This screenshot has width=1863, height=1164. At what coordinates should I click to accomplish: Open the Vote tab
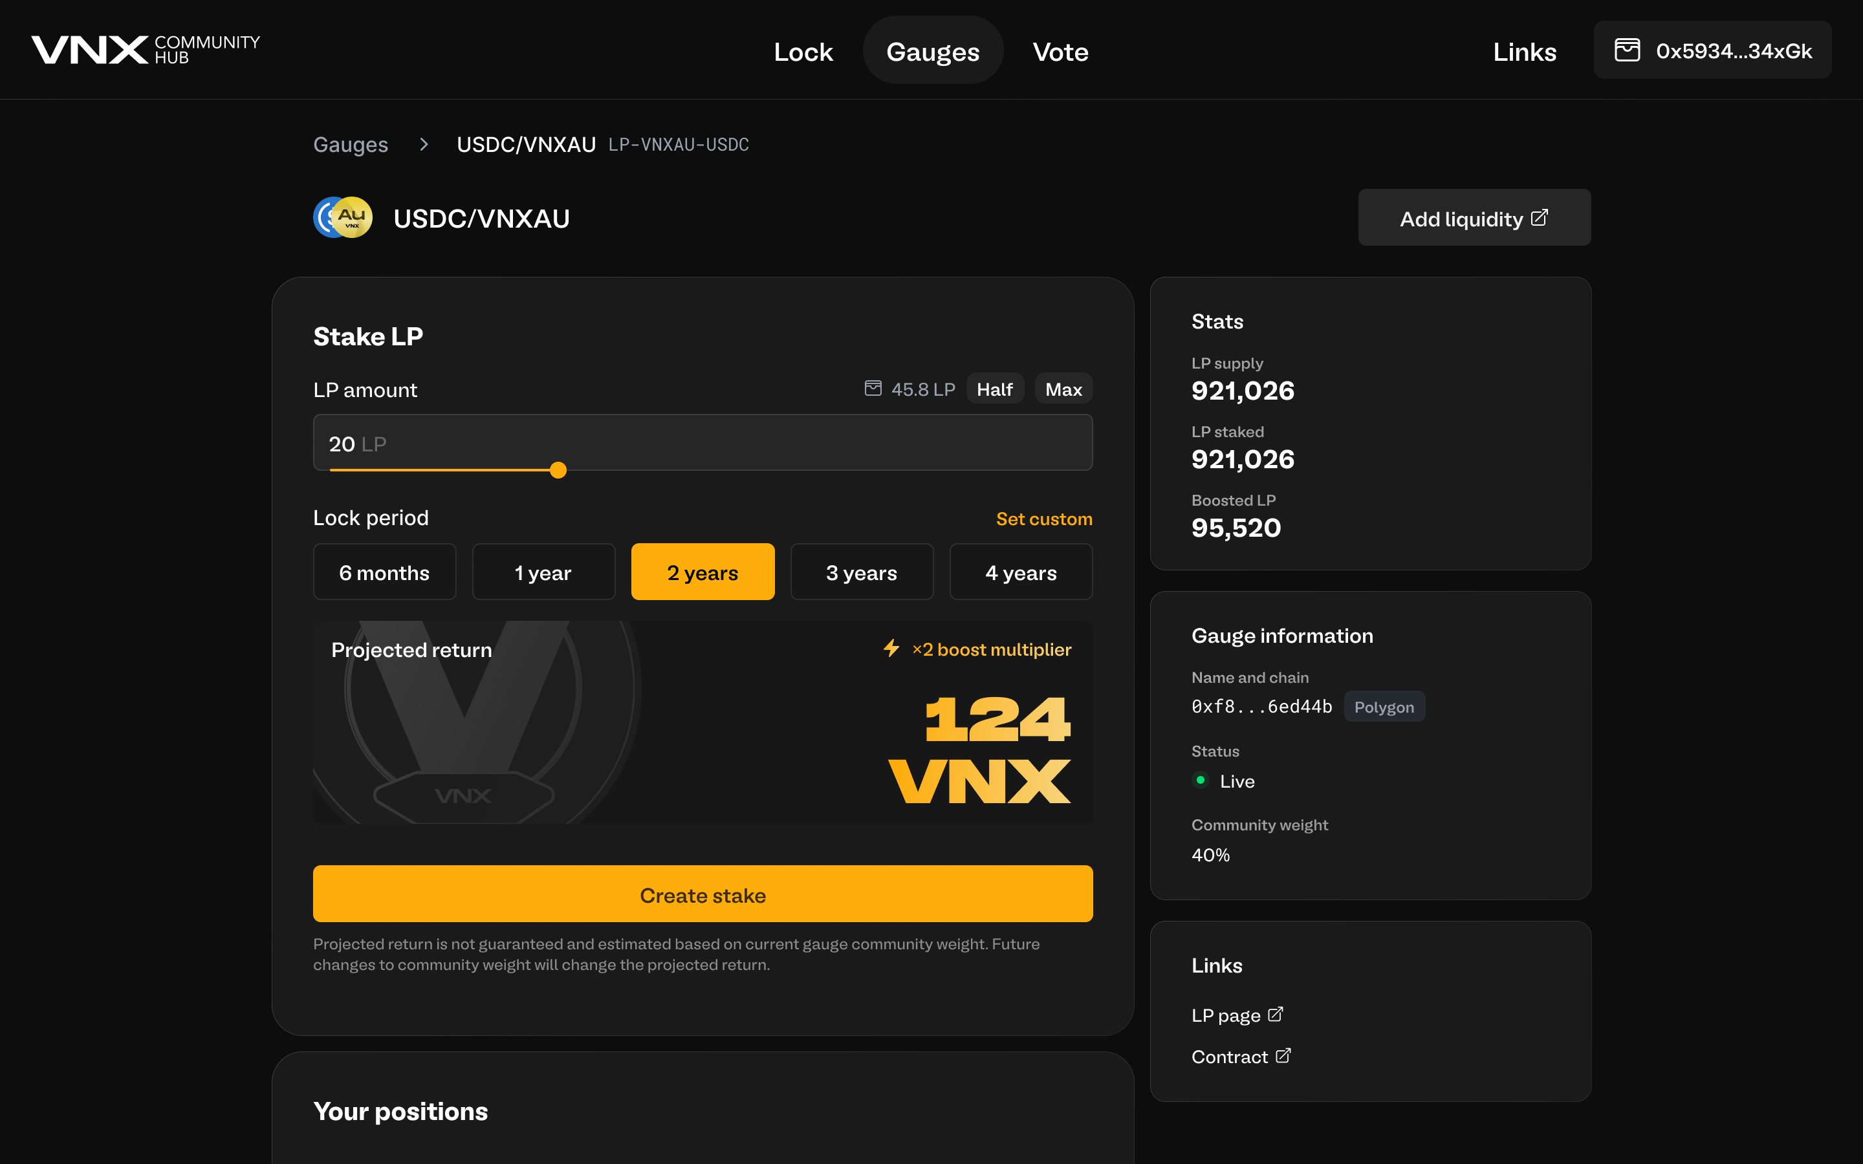(x=1060, y=52)
